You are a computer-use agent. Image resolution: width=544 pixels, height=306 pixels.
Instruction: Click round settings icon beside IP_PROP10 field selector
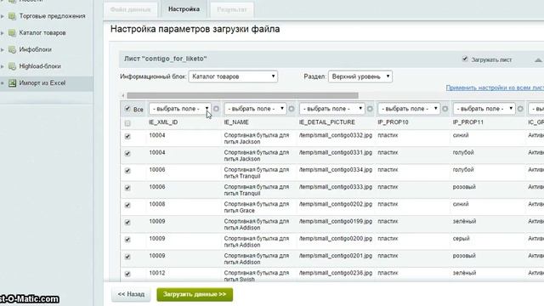(x=445, y=109)
